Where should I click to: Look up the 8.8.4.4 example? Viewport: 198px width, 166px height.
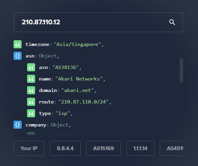coord(65,148)
